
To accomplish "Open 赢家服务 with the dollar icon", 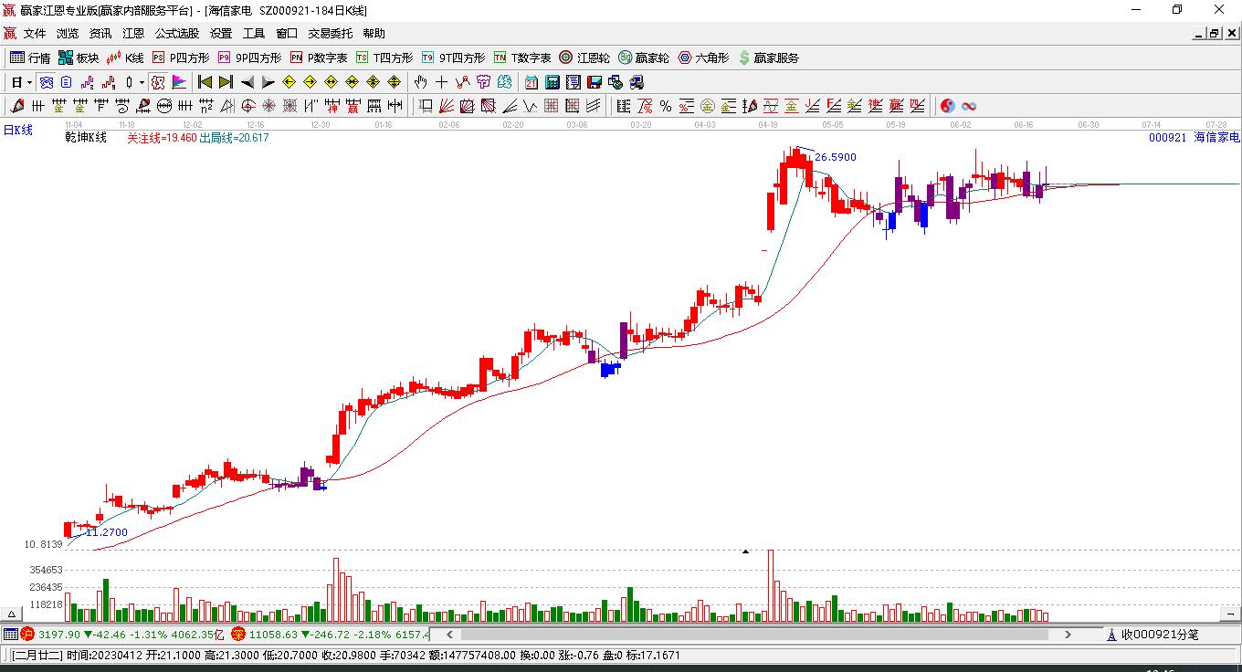I will pyautogui.click(x=768, y=58).
